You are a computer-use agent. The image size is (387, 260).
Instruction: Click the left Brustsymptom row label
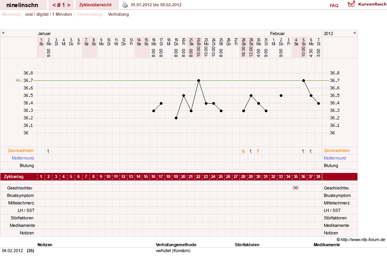tap(21, 195)
